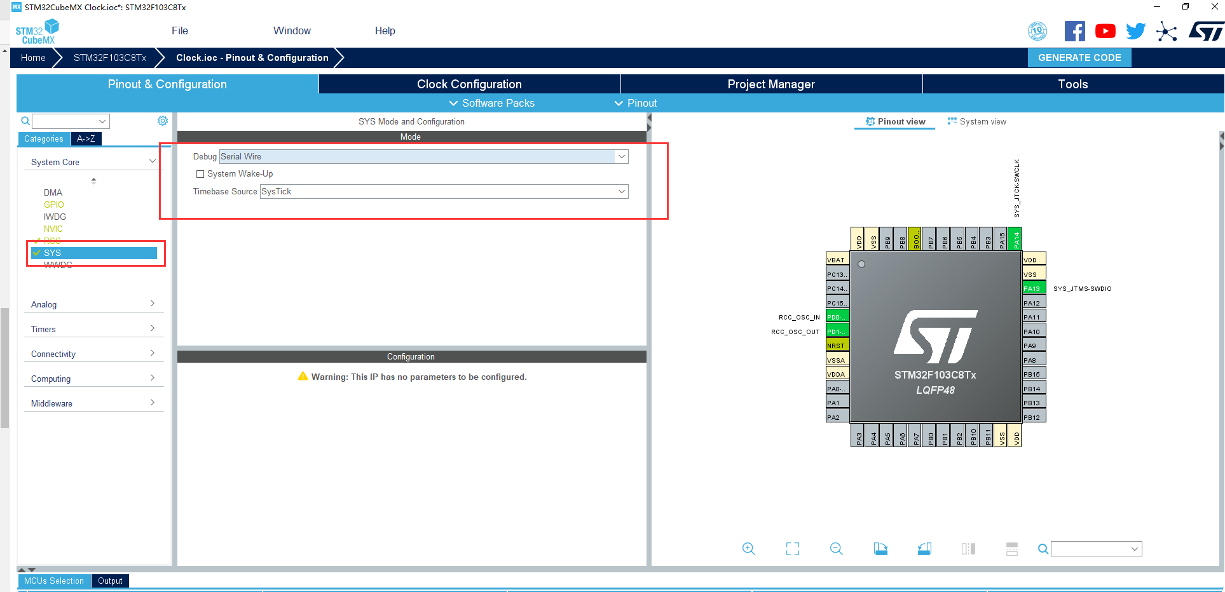The height and width of the screenshot is (592, 1225).
Task: Click the Clock.ioc breadcrumb
Action: [x=252, y=58]
